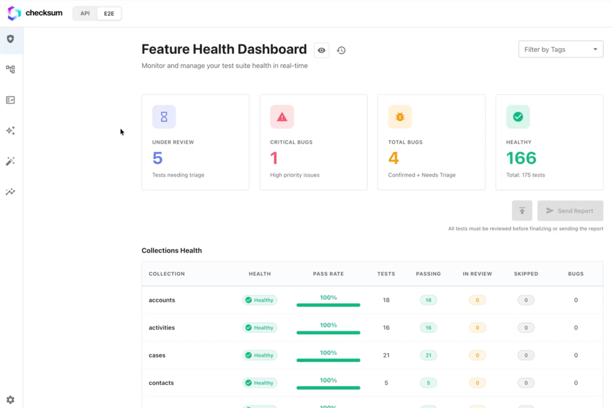Image resolution: width=612 pixels, height=408 pixels.
Task: Select the shield health icon in sidebar
Action: pos(10,39)
